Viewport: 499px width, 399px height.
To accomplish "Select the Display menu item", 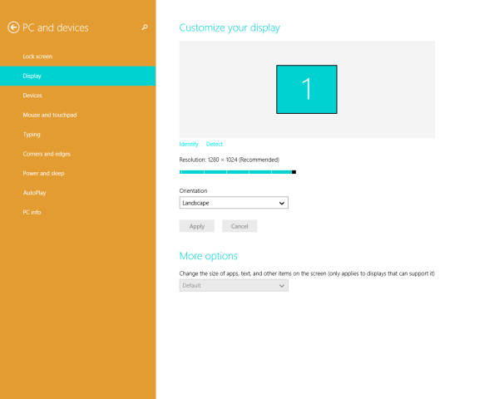I will (77, 76).
